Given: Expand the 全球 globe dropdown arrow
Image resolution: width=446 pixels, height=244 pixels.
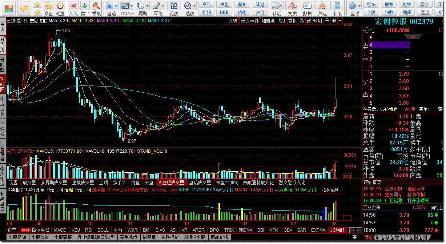Looking at the screenshot, I should (359, 5).
